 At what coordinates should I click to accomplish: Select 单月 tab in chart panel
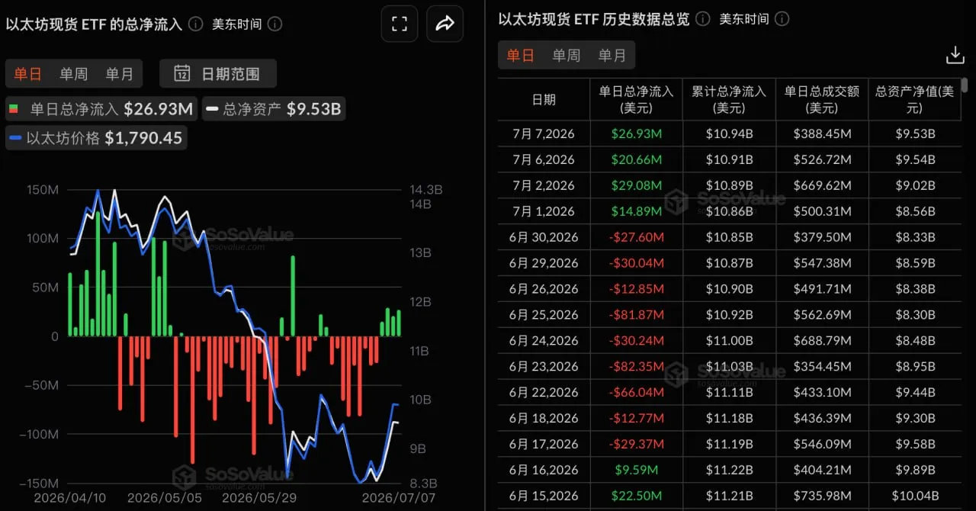point(120,74)
